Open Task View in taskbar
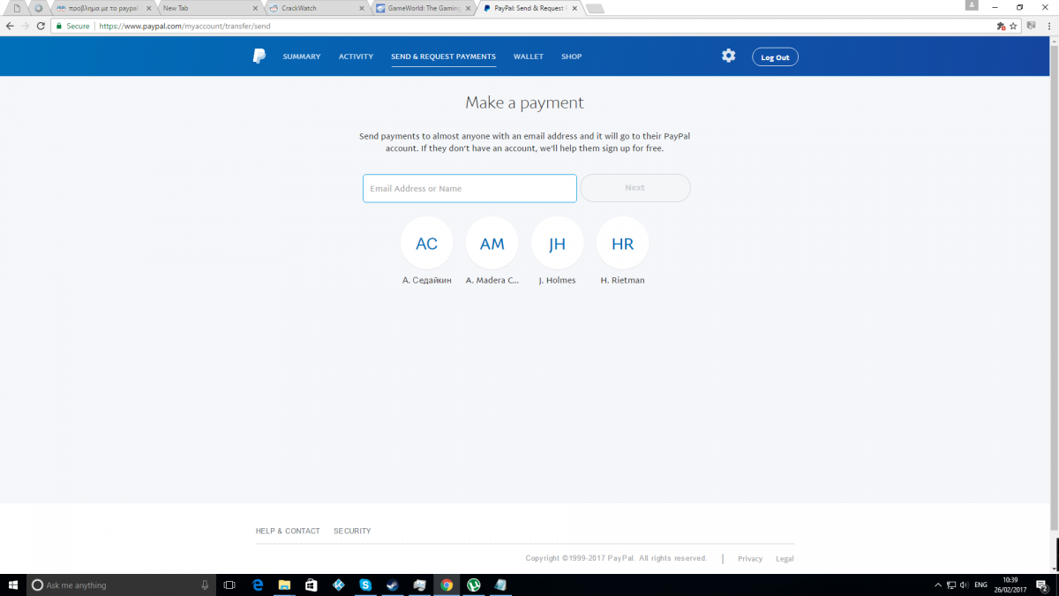 pyautogui.click(x=229, y=585)
